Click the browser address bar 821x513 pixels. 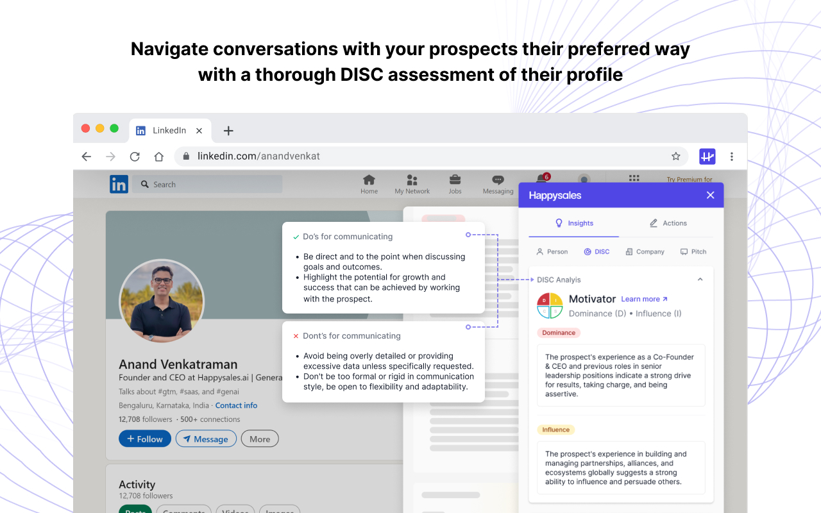click(x=431, y=156)
